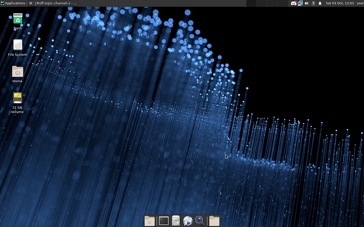Screen dimensions: 364x227
Task: Open the file manager cabinet icon in dock
Action: pyautogui.click(x=176, y=221)
